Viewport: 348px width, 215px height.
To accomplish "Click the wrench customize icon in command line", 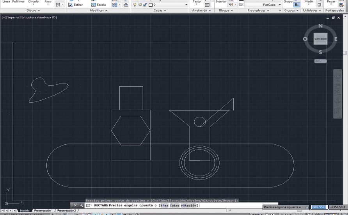I will 81,206.
